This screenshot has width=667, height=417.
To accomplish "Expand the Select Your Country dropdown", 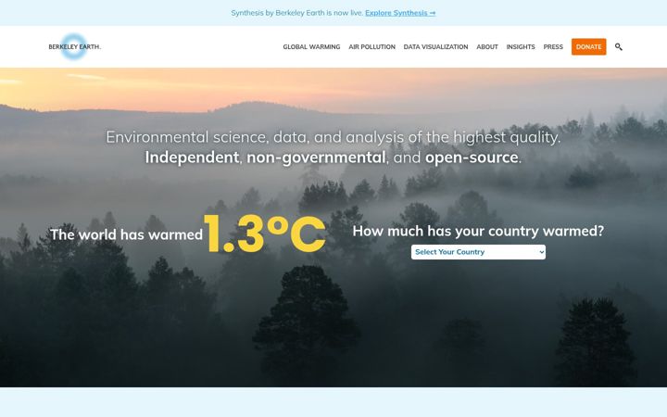I will (x=478, y=252).
